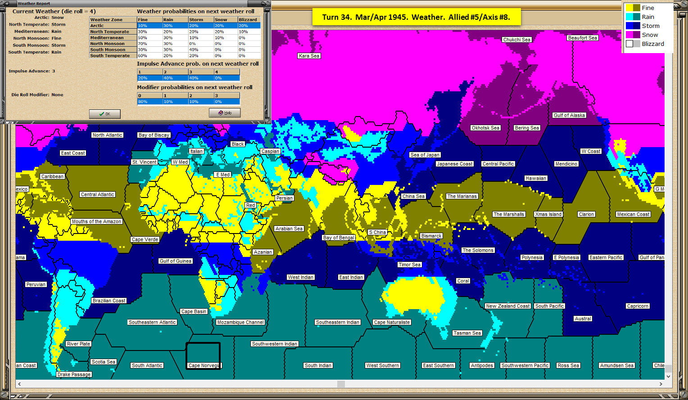This screenshot has height=400, width=688.
Task: Choose the Gulf of Guinea label
Action: point(176,261)
